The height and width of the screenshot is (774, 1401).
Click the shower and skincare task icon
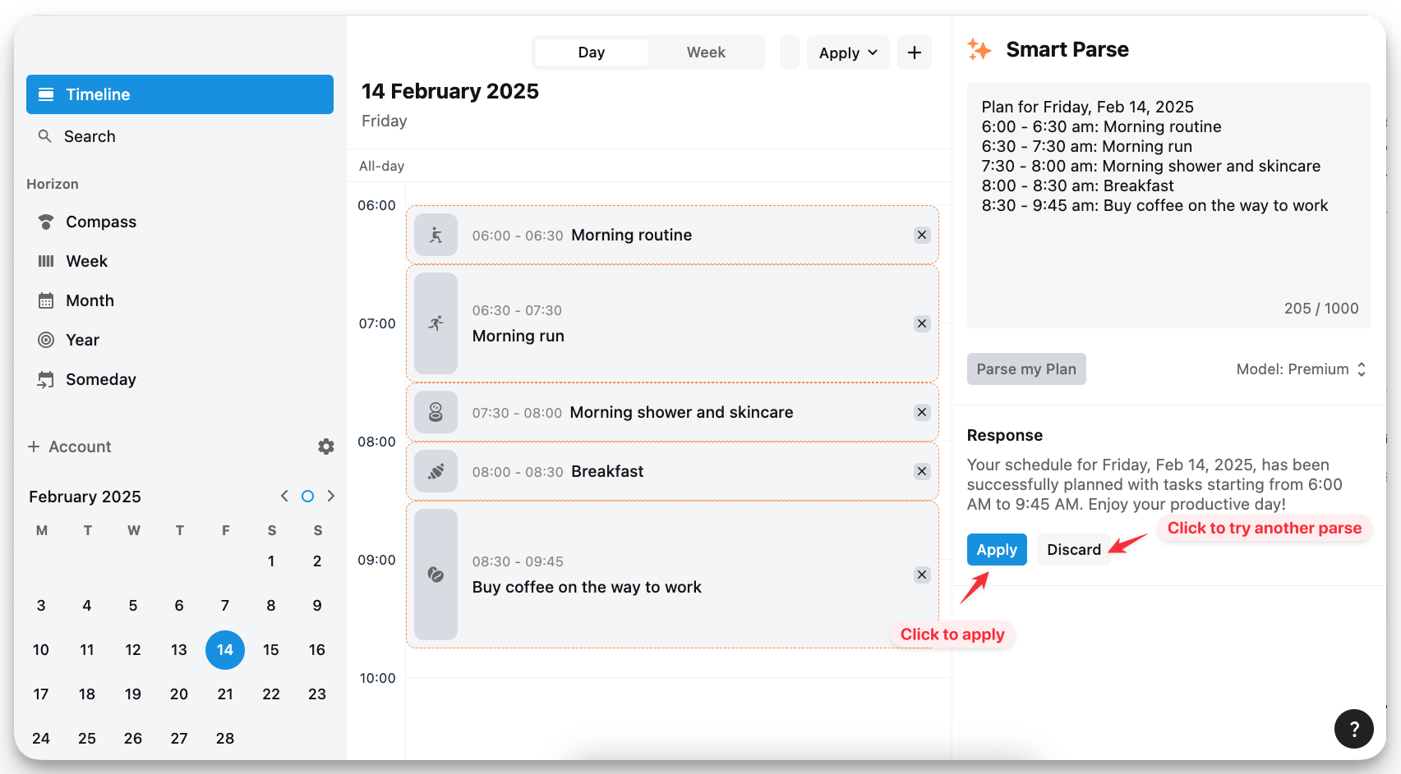click(436, 412)
